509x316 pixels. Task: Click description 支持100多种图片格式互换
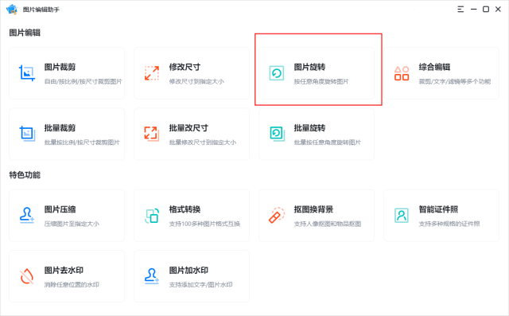coord(204,224)
